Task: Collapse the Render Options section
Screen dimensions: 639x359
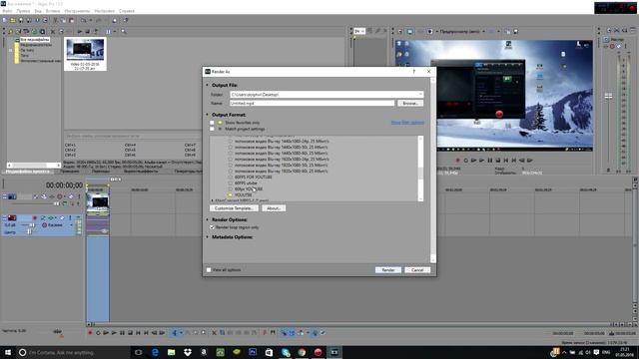Action: pyautogui.click(x=207, y=219)
